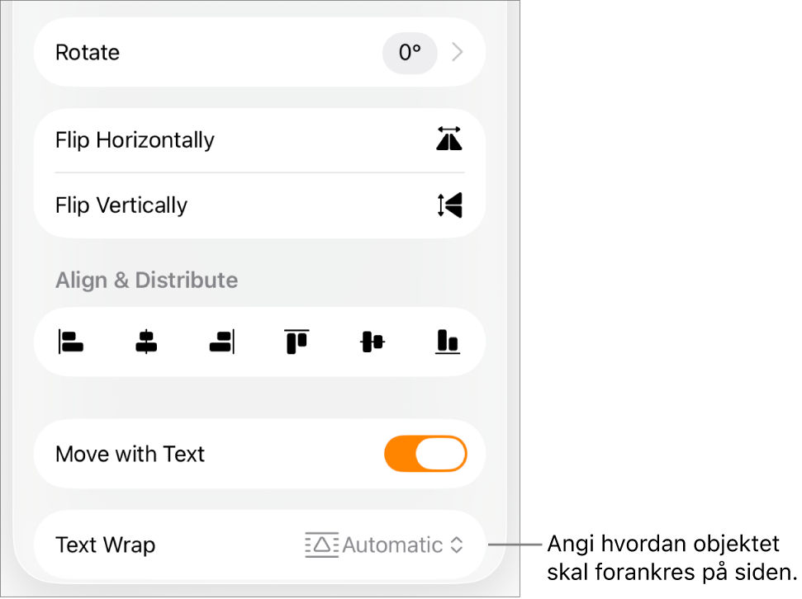Click the 0° rotation value field
802x599 pixels.
tap(410, 53)
